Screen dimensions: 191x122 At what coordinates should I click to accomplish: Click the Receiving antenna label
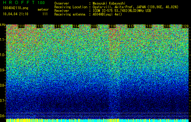coord(70,14)
